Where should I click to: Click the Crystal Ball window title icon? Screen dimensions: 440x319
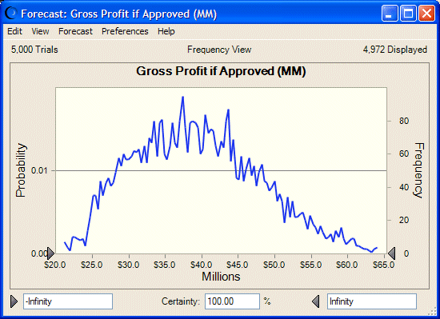[11, 13]
